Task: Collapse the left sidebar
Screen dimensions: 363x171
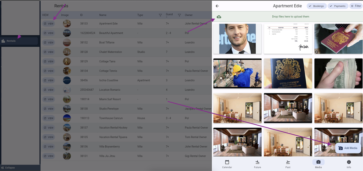Action: [8, 168]
